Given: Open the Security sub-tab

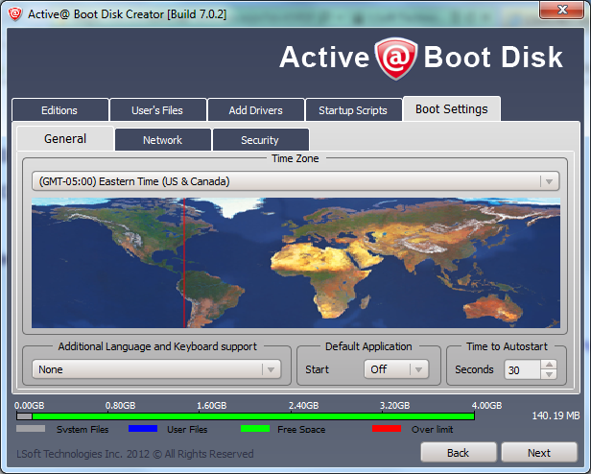Looking at the screenshot, I should point(260,140).
